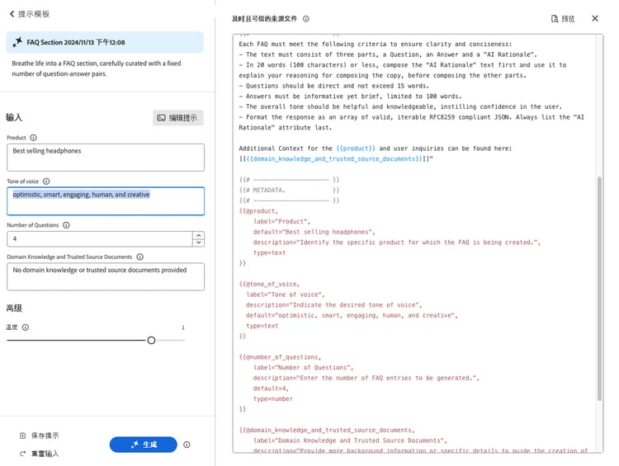Click the temperature value 1 label
The width and height of the screenshot is (619, 466).
point(182,327)
